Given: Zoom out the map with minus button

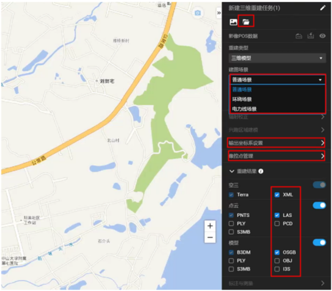Looking at the screenshot, I should pos(210,238).
